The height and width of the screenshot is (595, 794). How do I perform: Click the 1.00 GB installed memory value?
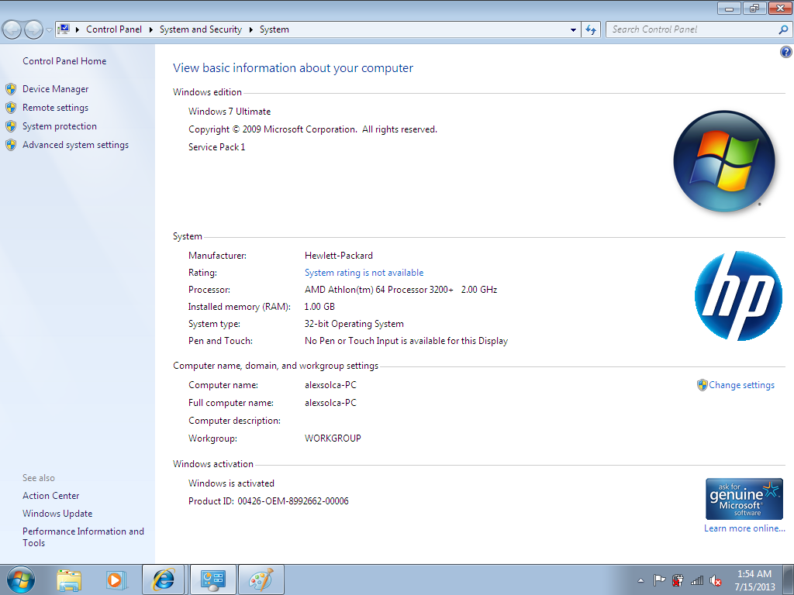point(319,307)
